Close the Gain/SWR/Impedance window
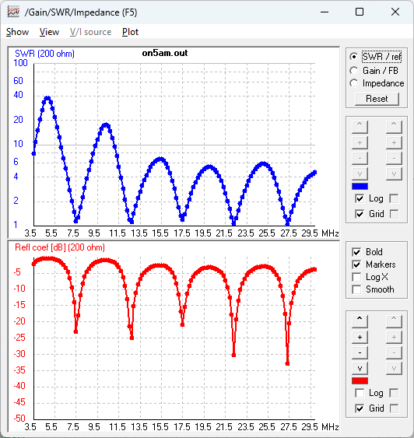The image size is (414, 438). (x=395, y=12)
